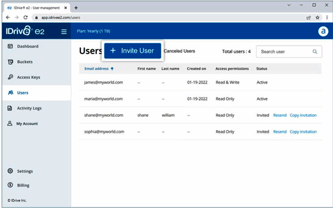
Task: Open a new browser tab
Action: pos(76,8)
